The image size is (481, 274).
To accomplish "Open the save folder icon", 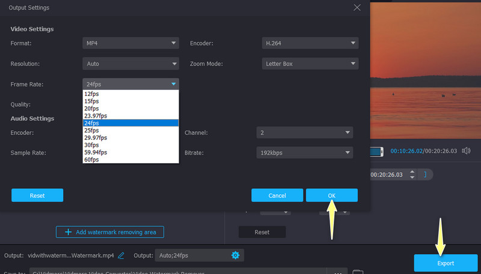I will (x=358, y=272).
